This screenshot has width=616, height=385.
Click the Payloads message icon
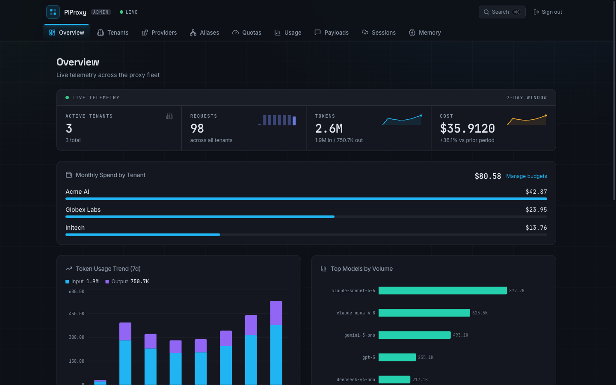317,33
